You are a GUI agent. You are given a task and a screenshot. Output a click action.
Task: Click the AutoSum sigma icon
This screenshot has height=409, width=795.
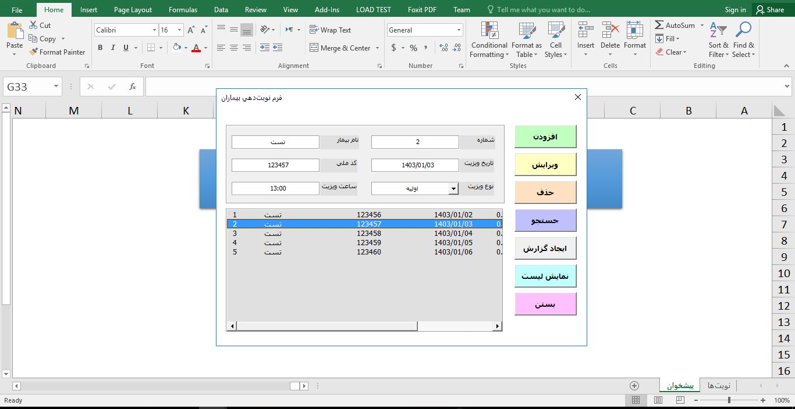659,25
